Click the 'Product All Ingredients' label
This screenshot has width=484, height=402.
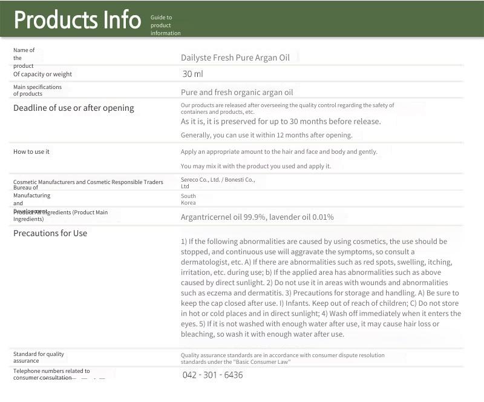click(x=60, y=216)
